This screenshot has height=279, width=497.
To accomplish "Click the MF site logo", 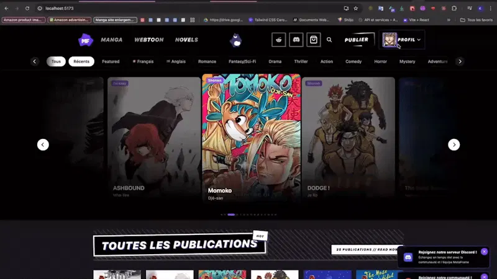I will tap(85, 40).
